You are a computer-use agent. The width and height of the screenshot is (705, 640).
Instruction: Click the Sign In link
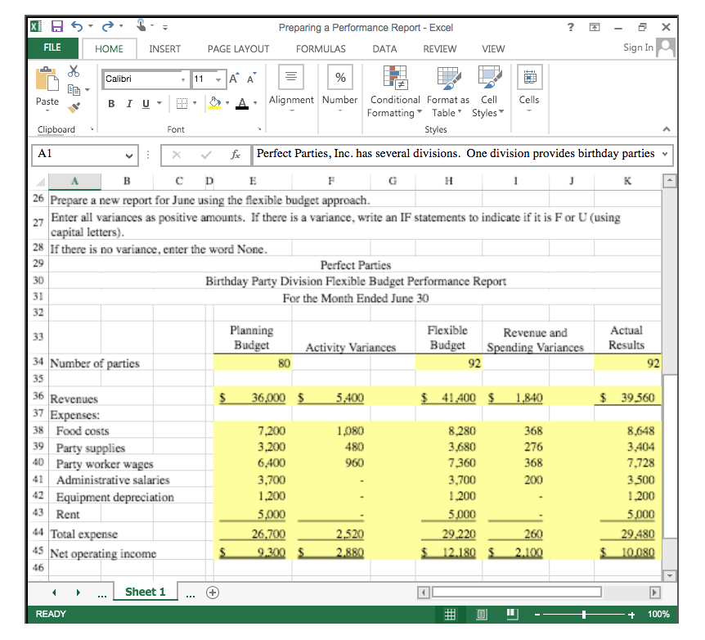(637, 47)
